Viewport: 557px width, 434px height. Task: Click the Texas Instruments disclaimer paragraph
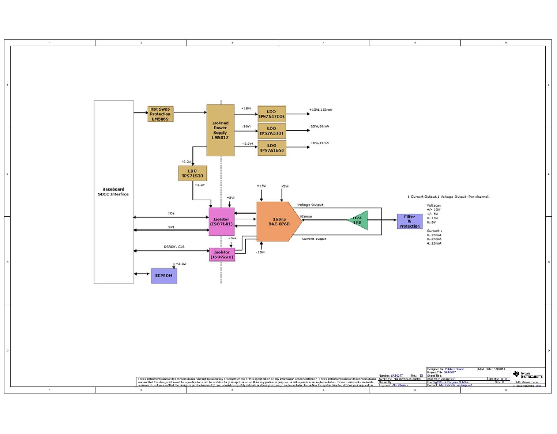click(x=256, y=382)
